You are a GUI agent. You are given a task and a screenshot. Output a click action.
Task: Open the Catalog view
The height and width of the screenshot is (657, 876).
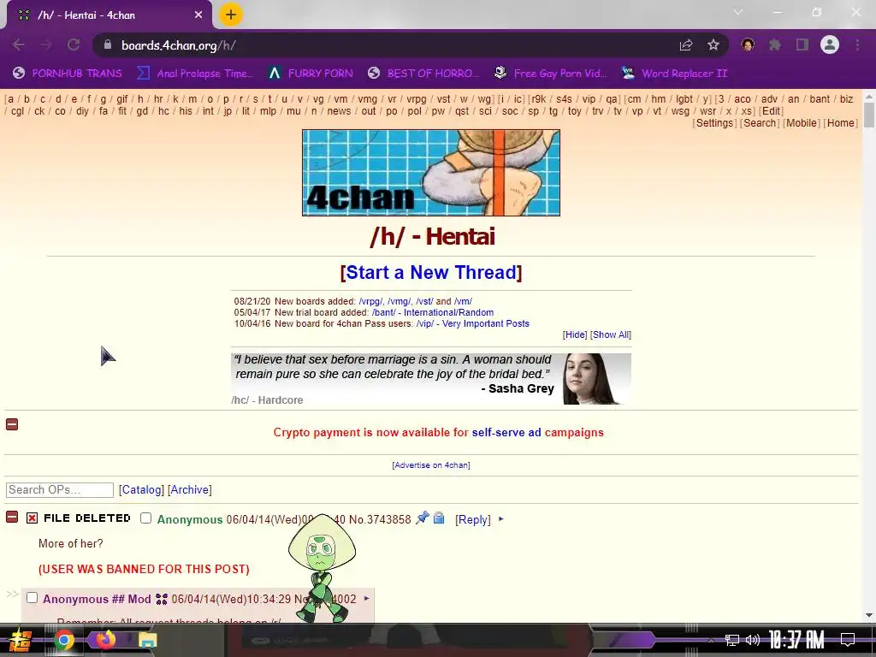[141, 489]
